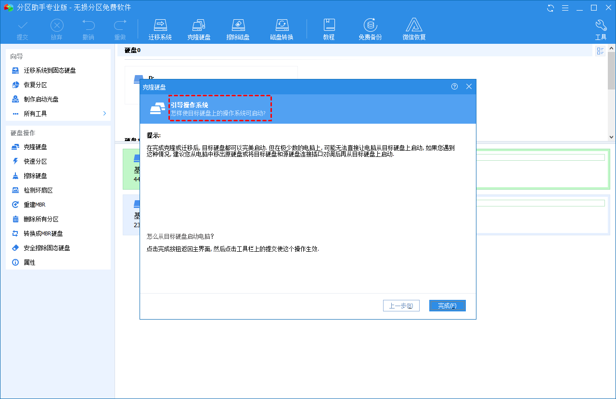
Task: Click the 放弃 (discard) toolbar icon
Action: 57,29
